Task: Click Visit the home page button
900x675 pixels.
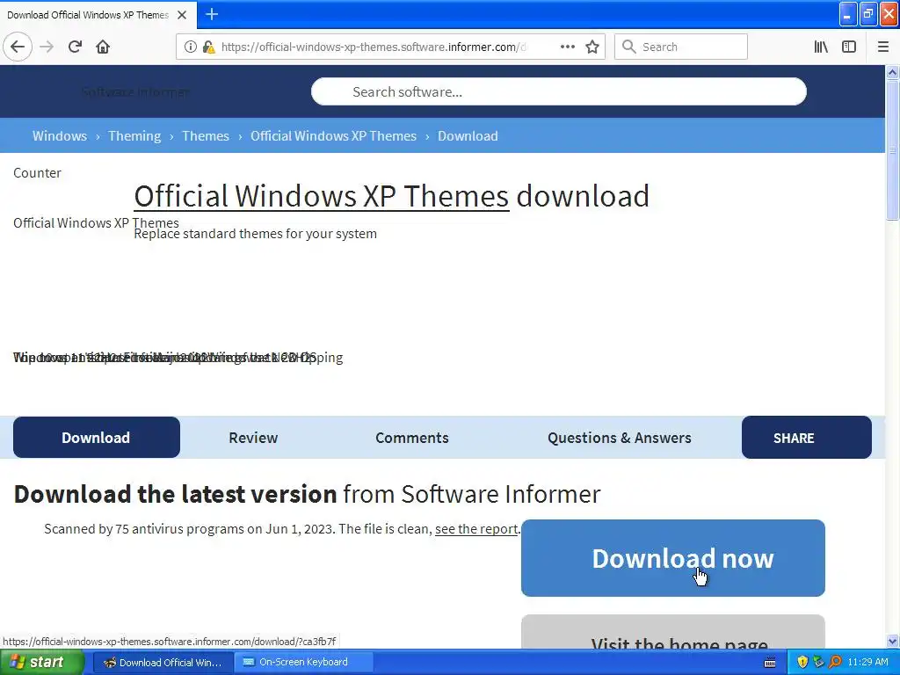Action: pos(672,632)
